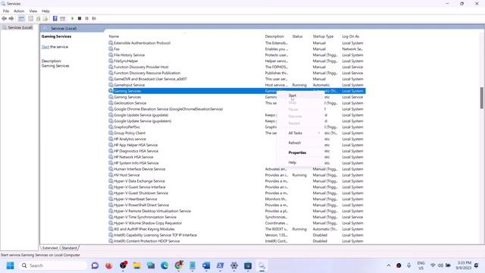Image resolution: width=485 pixels, height=273 pixels.
Task: Open Microsoft Edge from the taskbar
Action: point(164,265)
